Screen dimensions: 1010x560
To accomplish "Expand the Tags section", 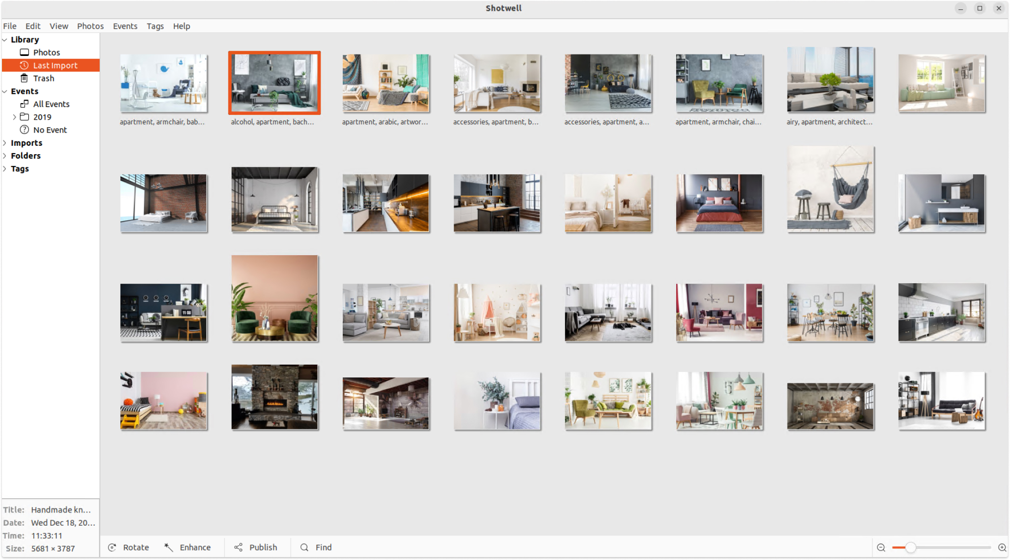I will tap(5, 169).
